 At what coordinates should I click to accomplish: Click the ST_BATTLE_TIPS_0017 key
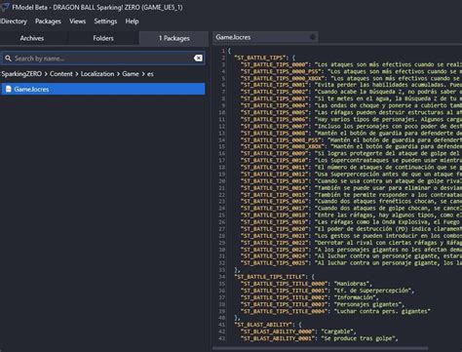pyautogui.click(x=275, y=209)
